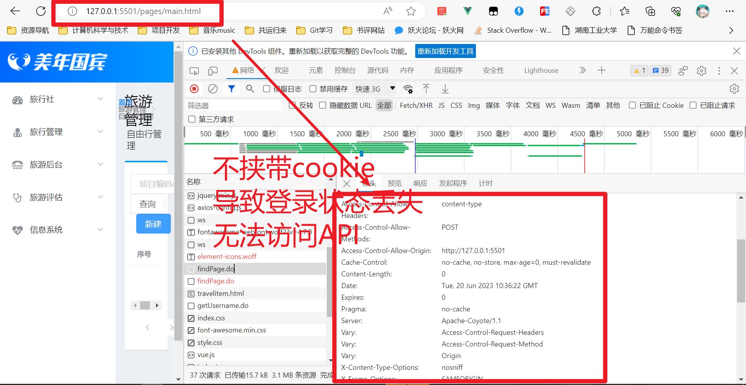The height and width of the screenshot is (385, 746).
Task: Show more bookmarks bar items chevron
Action: [x=731, y=30]
